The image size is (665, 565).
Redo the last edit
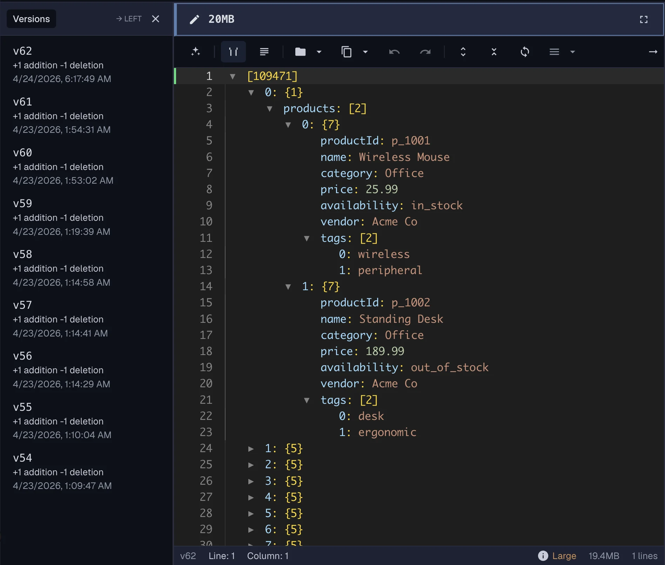[425, 52]
